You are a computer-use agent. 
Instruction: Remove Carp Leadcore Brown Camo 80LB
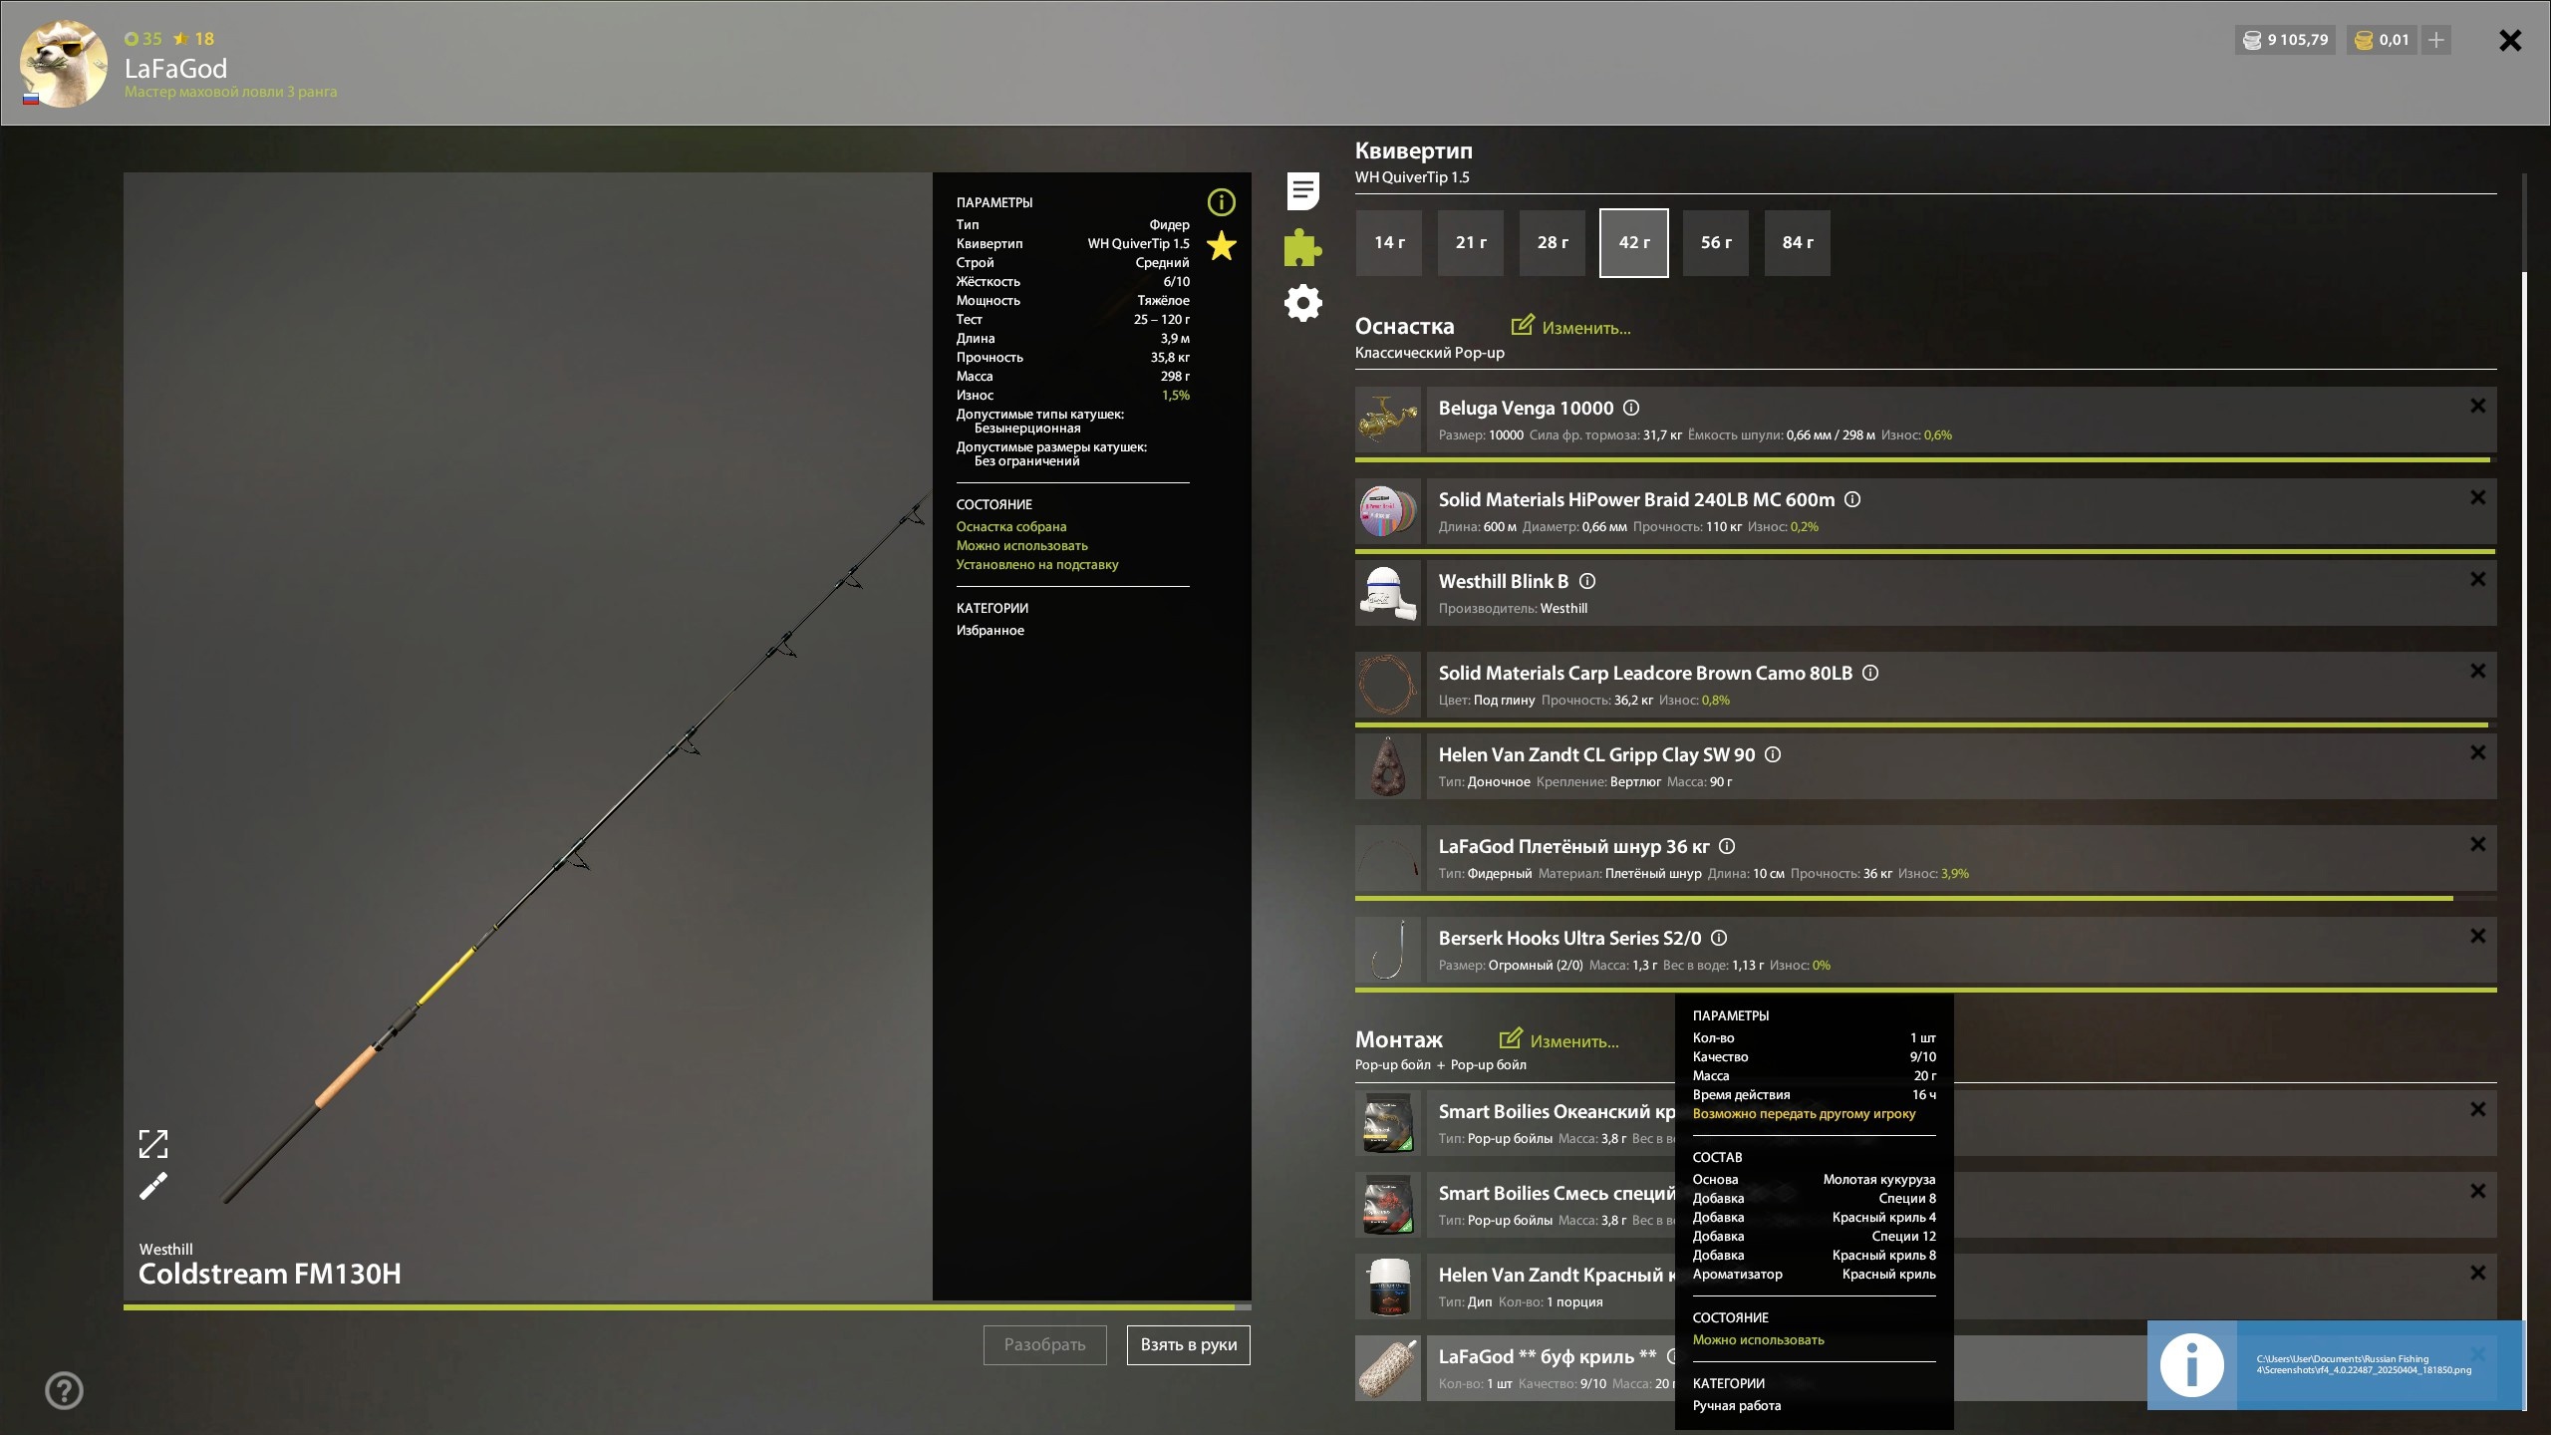2477,671
